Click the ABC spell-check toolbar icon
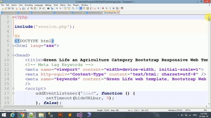The width and height of the screenshot is (211, 118). [122, 8]
